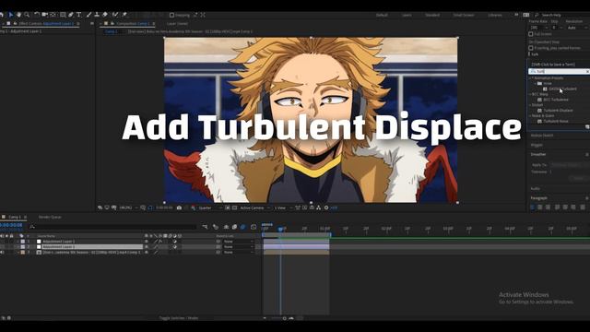Click layer 1 label color swatch

(23, 242)
